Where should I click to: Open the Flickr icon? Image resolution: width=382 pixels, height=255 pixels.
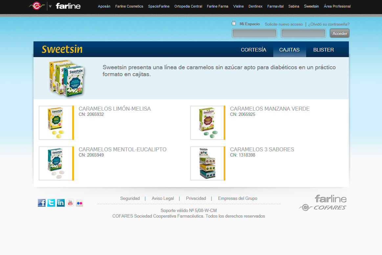pyautogui.click(x=79, y=203)
